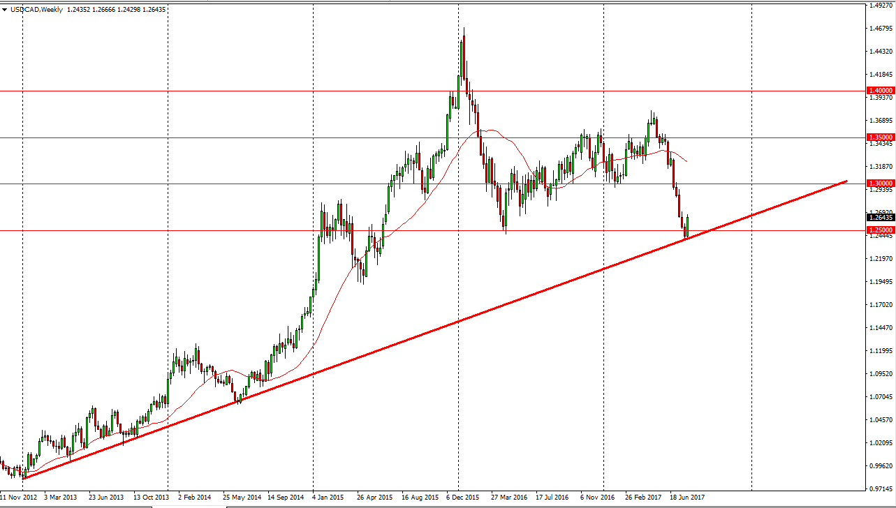Screen dimensions: 896x508
Task: Select the 1.40000 price level label
Action: coord(879,91)
